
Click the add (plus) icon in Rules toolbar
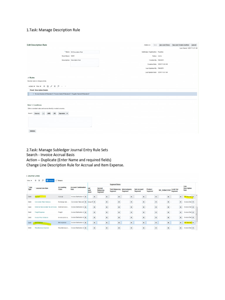[44, 86]
